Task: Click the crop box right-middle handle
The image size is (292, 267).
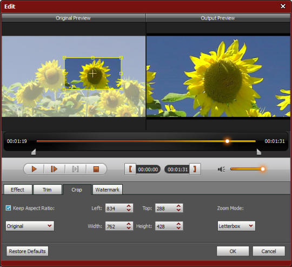Action: pos(121,74)
